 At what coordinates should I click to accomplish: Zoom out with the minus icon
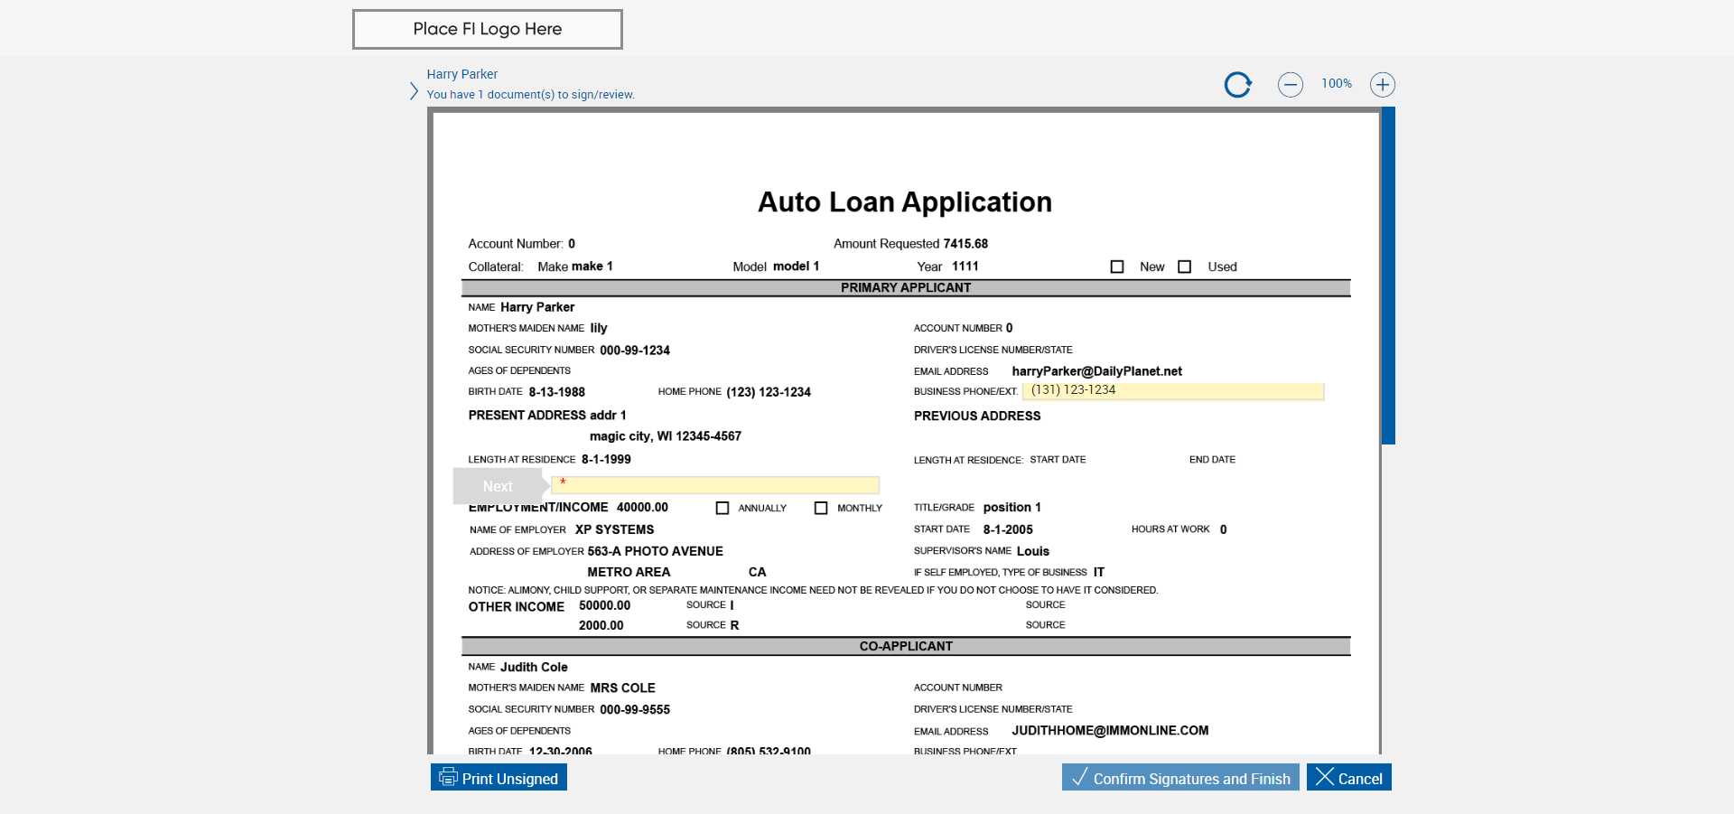(1291, 85)
